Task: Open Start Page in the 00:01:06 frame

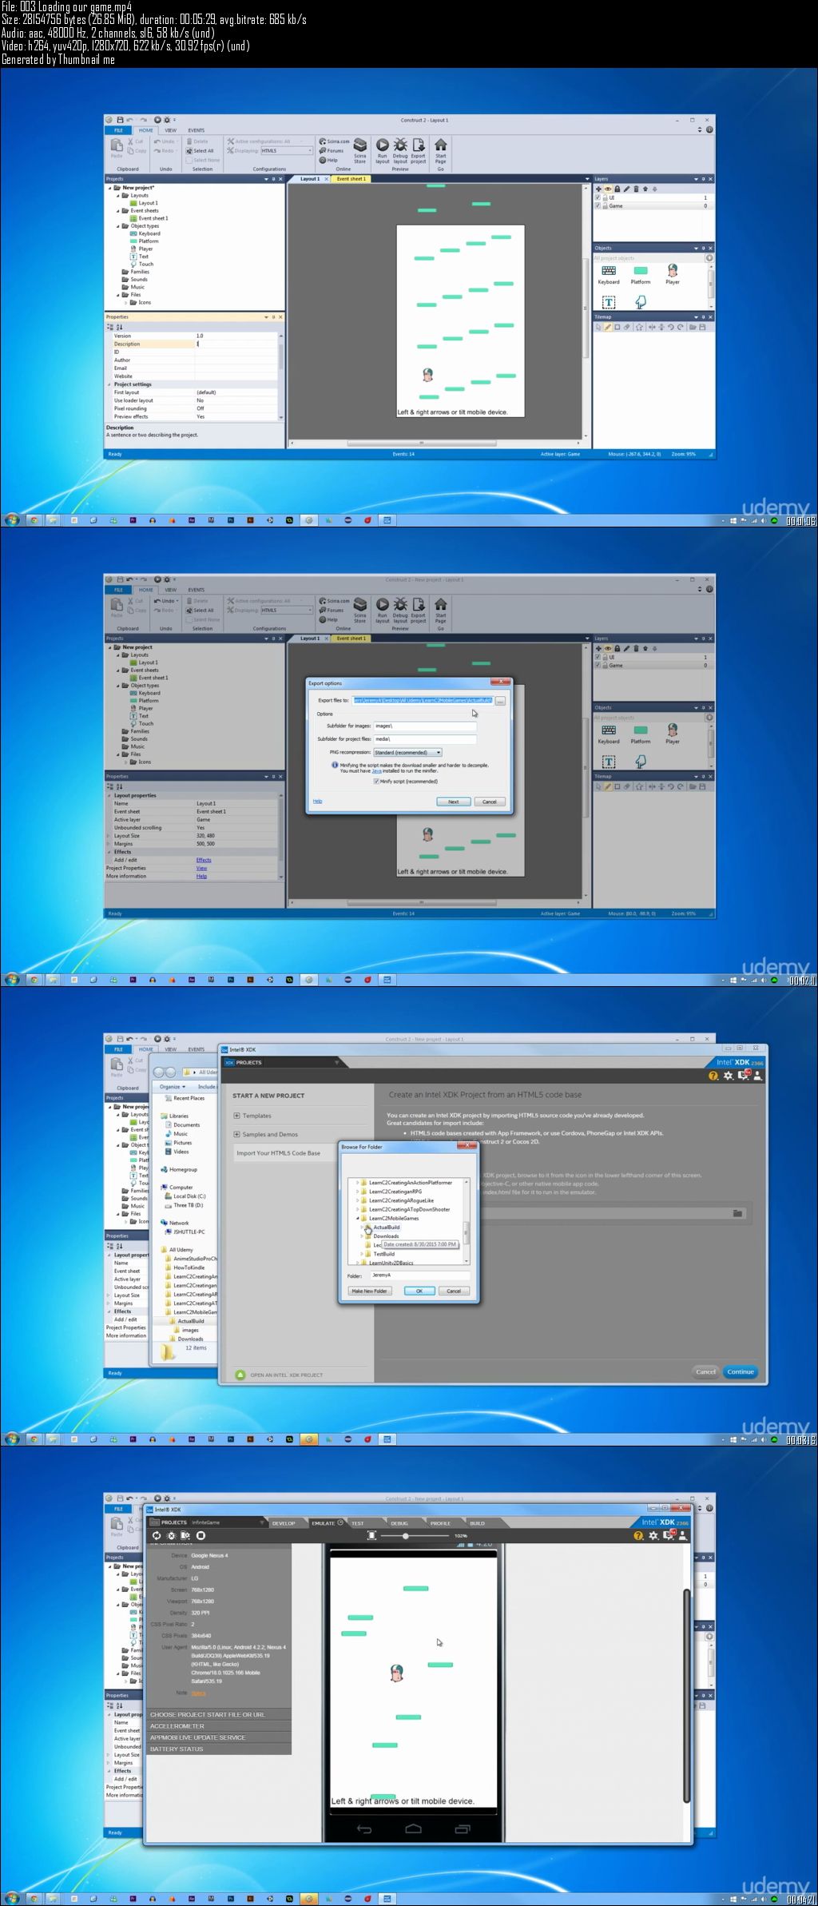Action: click(x=440, y=150)
